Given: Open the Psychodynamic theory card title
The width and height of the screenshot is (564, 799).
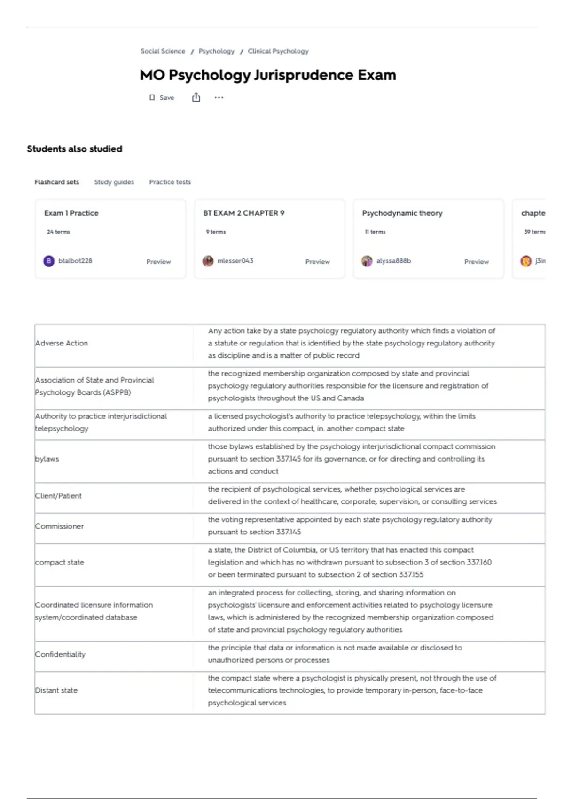Looking at the screenshot, I should pos(402,213).
